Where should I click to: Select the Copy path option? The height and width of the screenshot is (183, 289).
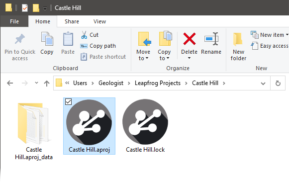98,46
